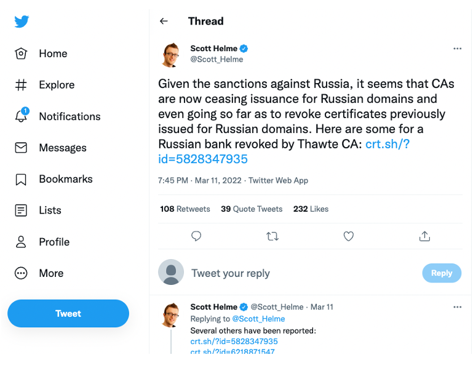The height and width of the screenshot is (368, 473).
Task: Expand the More menu in sidebar
Action: [22, 273]
